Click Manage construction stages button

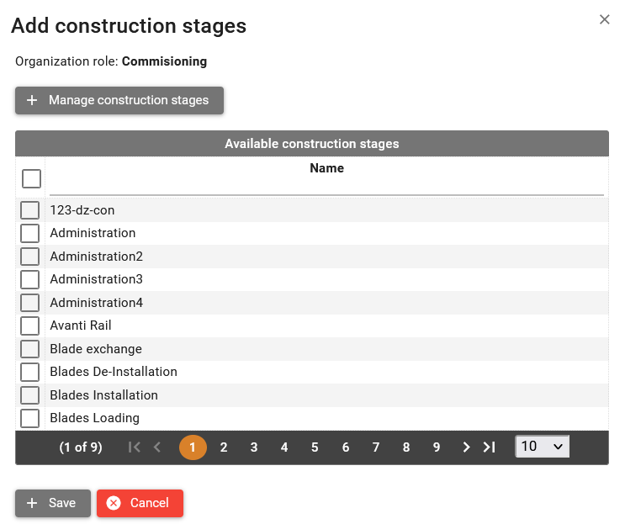point(119,100)
